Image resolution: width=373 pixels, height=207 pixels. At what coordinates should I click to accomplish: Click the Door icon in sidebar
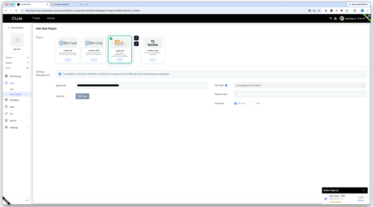tap(7, 107)
